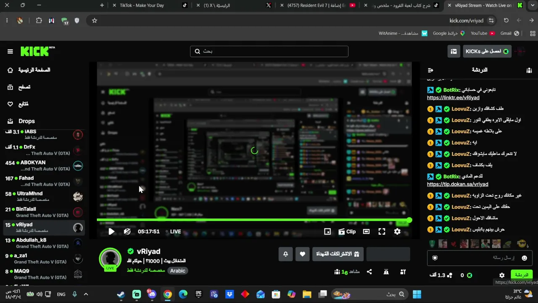Toggle theater mode in player
The height and width of the screenshot is (303, 538).
pyautogui.click(x=366, y=231)
